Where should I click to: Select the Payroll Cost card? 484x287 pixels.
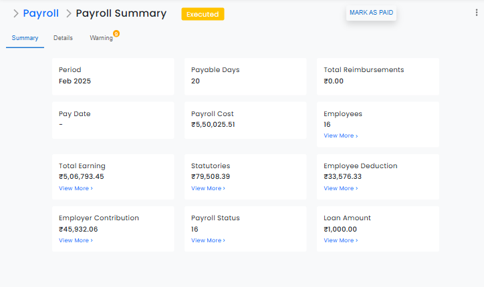pyautogui.click(x=245, y=119)
